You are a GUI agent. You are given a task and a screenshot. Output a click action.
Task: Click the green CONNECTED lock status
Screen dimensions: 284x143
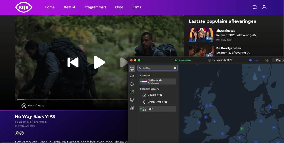coord(182,60)
